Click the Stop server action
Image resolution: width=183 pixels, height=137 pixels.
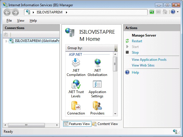point(135,53)
